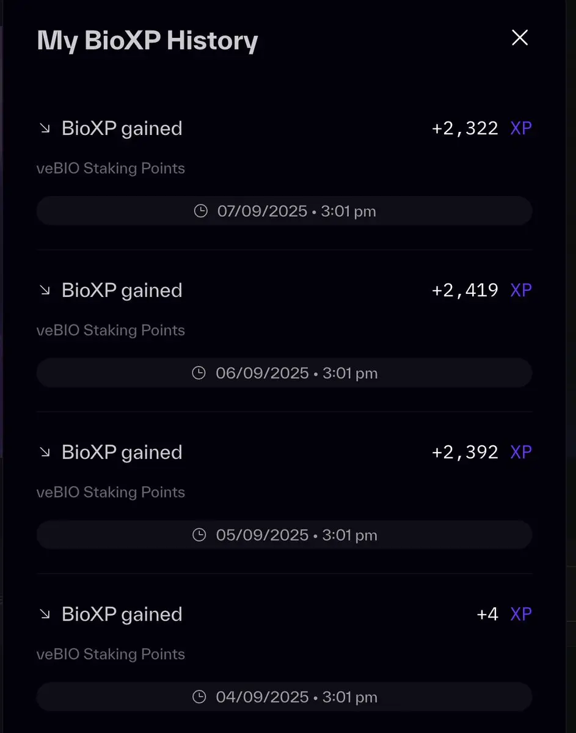
Task: Click the clock icon for 05/09/2025
Action: pyautogui.click(x=199, y=535)
